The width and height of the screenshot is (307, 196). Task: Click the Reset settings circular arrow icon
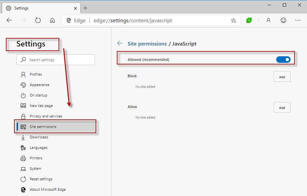coord(23,179)
